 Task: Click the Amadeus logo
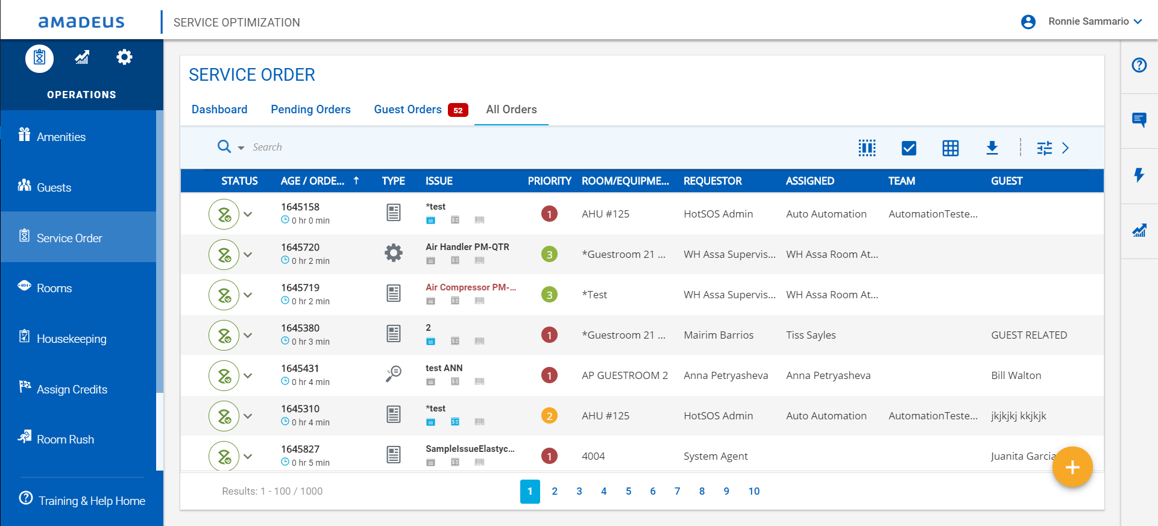pyautogui.click(x=81, y=22)
